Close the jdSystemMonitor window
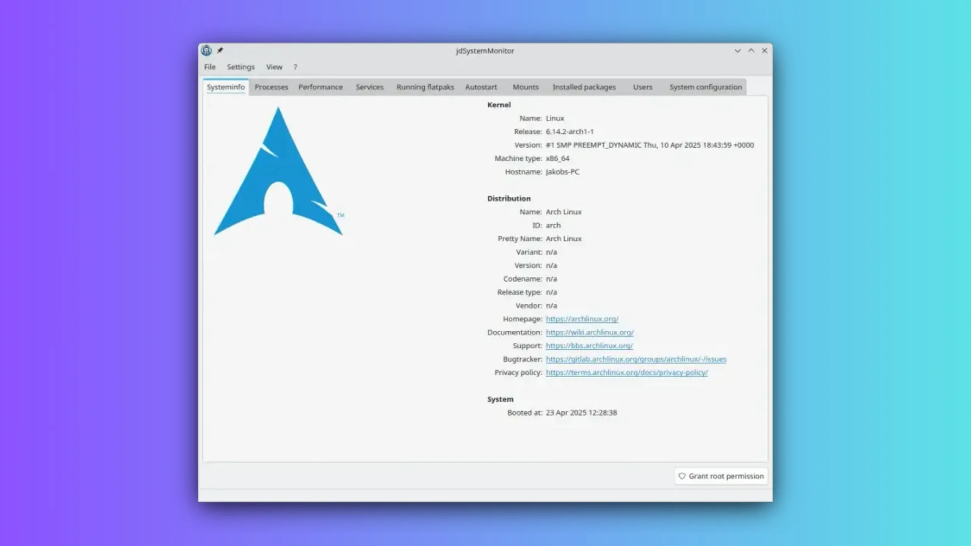 coord(764,50)
